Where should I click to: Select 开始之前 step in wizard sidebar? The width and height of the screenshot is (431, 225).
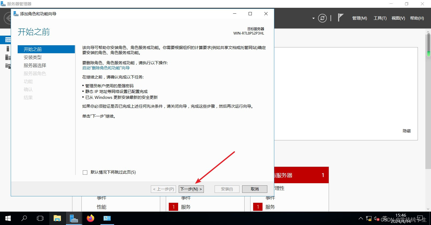[46, 49]
